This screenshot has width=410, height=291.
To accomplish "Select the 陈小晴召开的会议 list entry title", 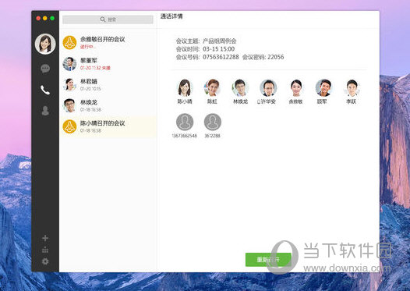I will [x=103, y=123].
